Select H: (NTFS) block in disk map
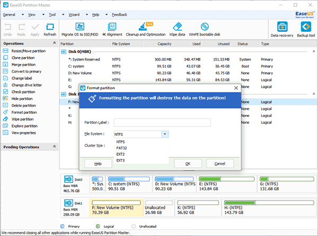The width and height of the screenshot is (318, 236). 269,208
